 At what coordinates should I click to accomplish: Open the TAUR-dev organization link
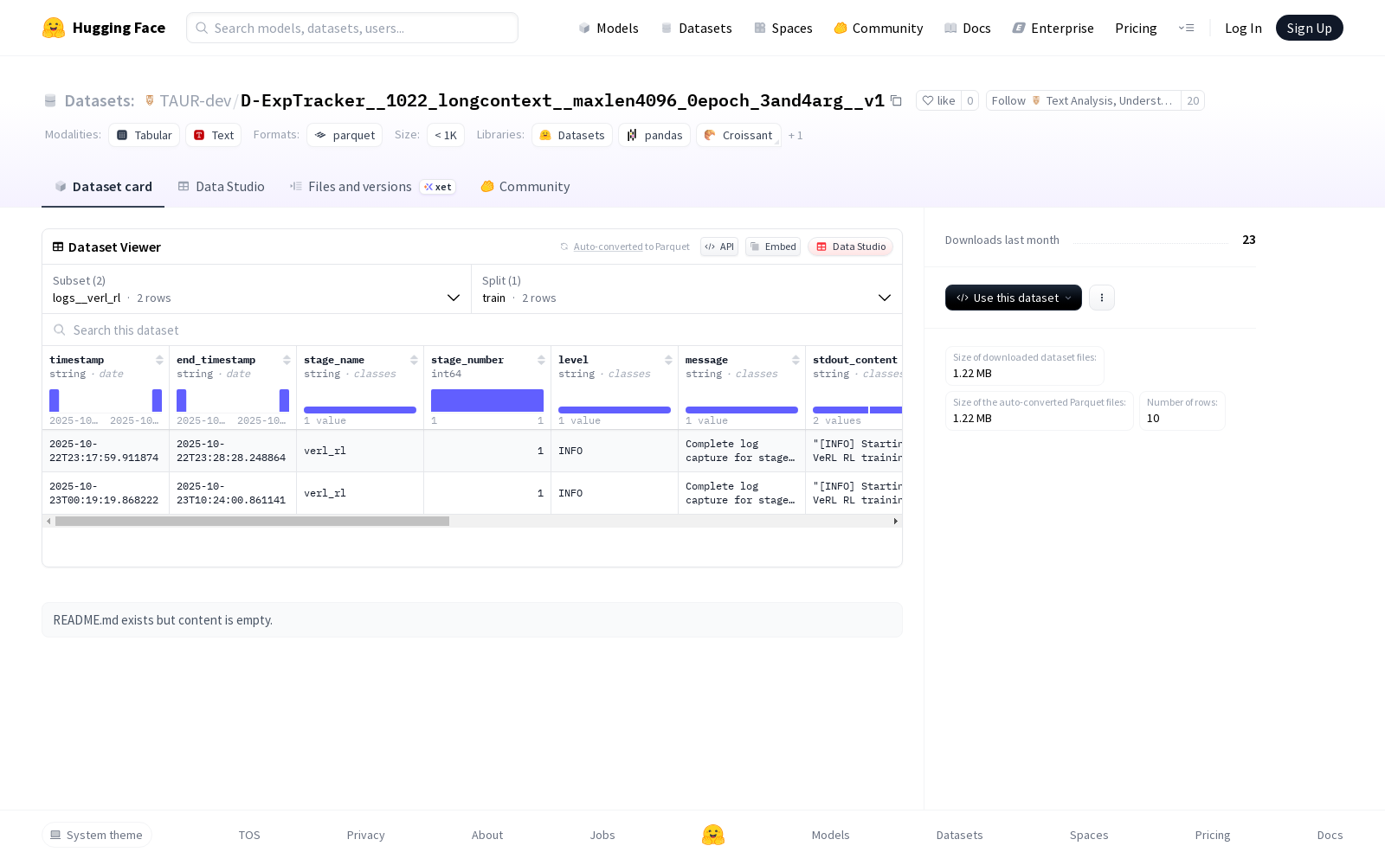[195, 101]
